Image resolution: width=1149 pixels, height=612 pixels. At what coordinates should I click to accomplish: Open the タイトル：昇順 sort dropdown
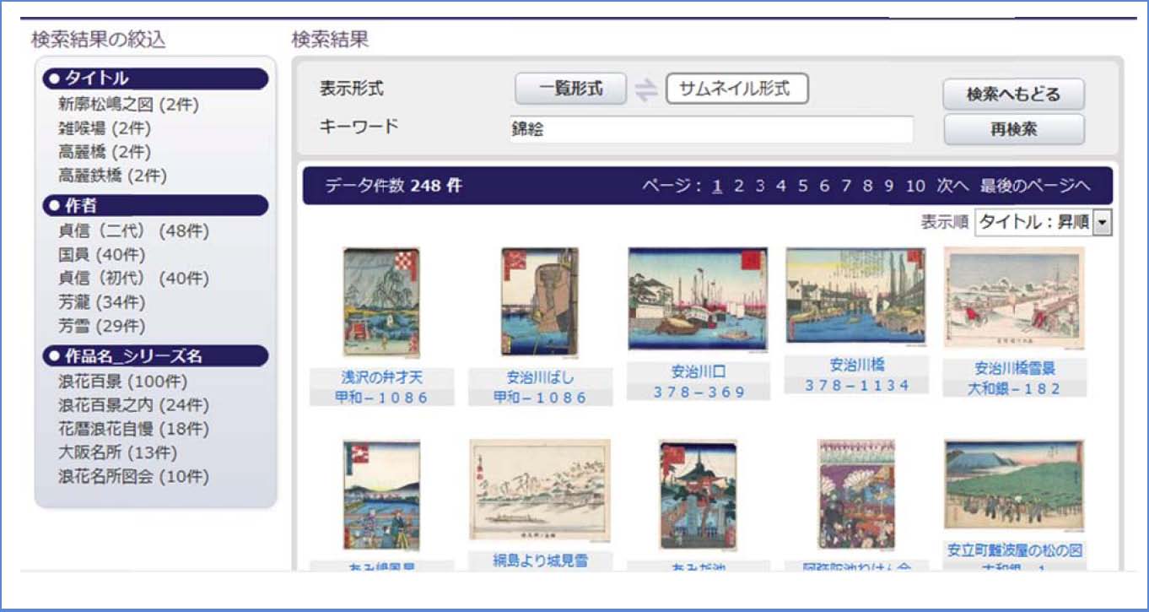(x=1044, y=223)
